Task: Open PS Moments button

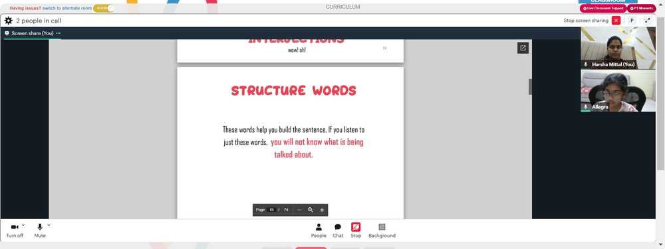Action: click(641, 8)
